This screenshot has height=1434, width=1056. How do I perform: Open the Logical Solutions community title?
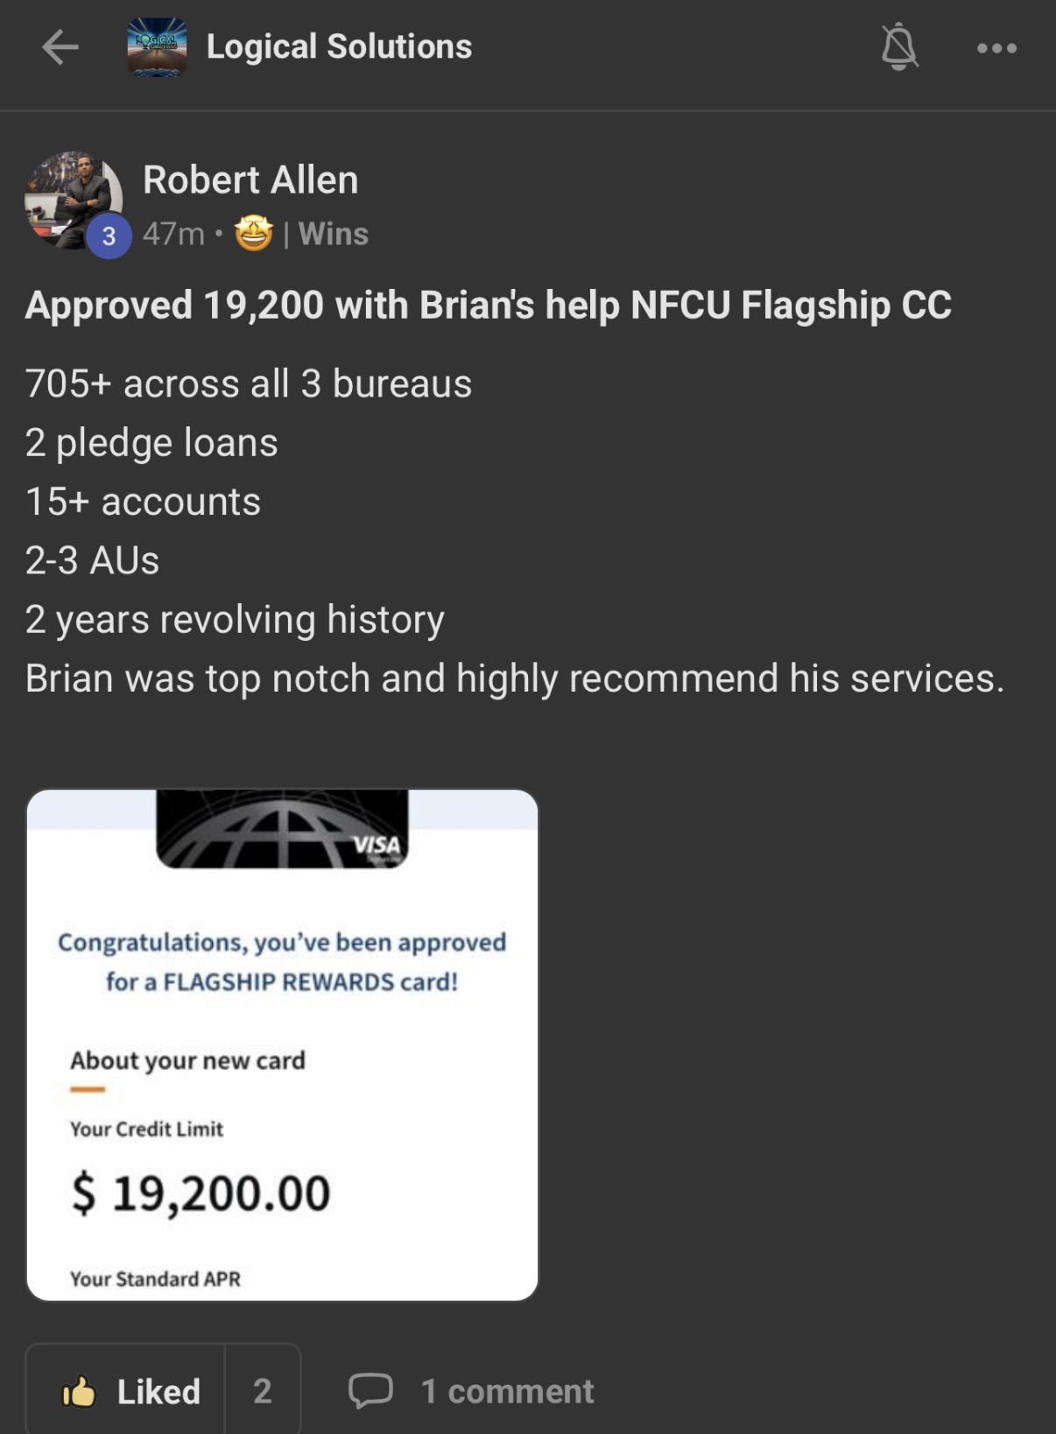(x=339, y=46)
